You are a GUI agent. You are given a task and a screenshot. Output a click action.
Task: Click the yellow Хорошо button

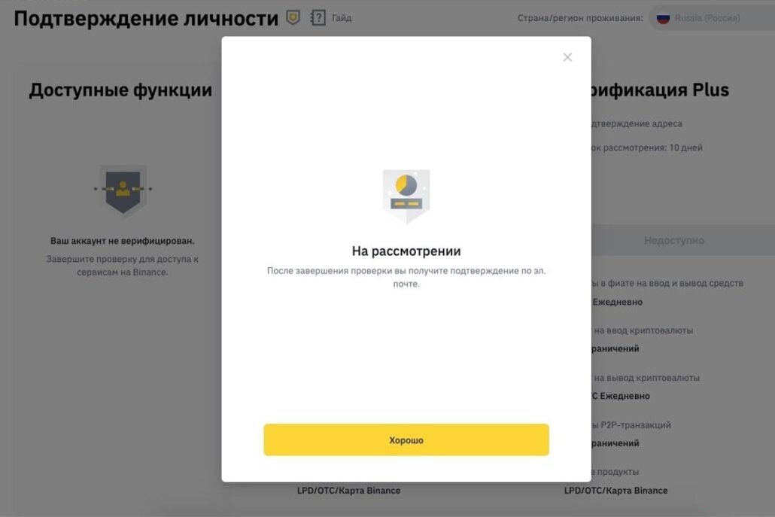[406, 439]
